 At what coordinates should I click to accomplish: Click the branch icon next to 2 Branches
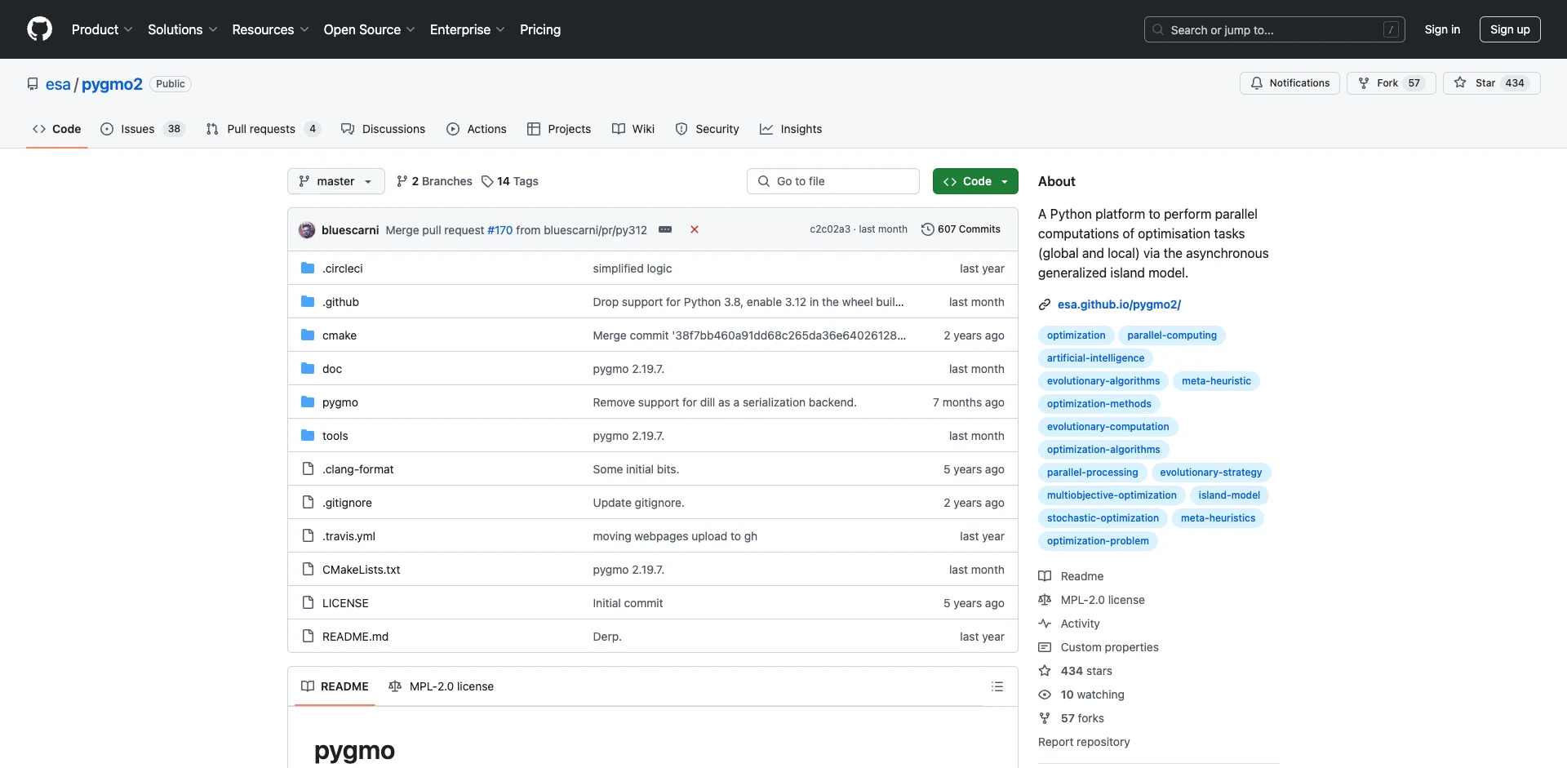402,181
